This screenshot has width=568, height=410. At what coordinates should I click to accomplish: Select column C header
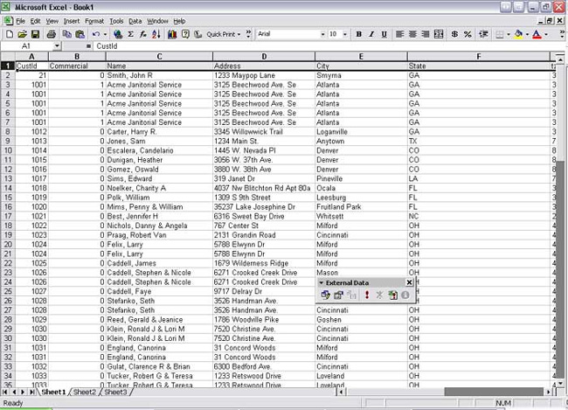click(159, 56)
